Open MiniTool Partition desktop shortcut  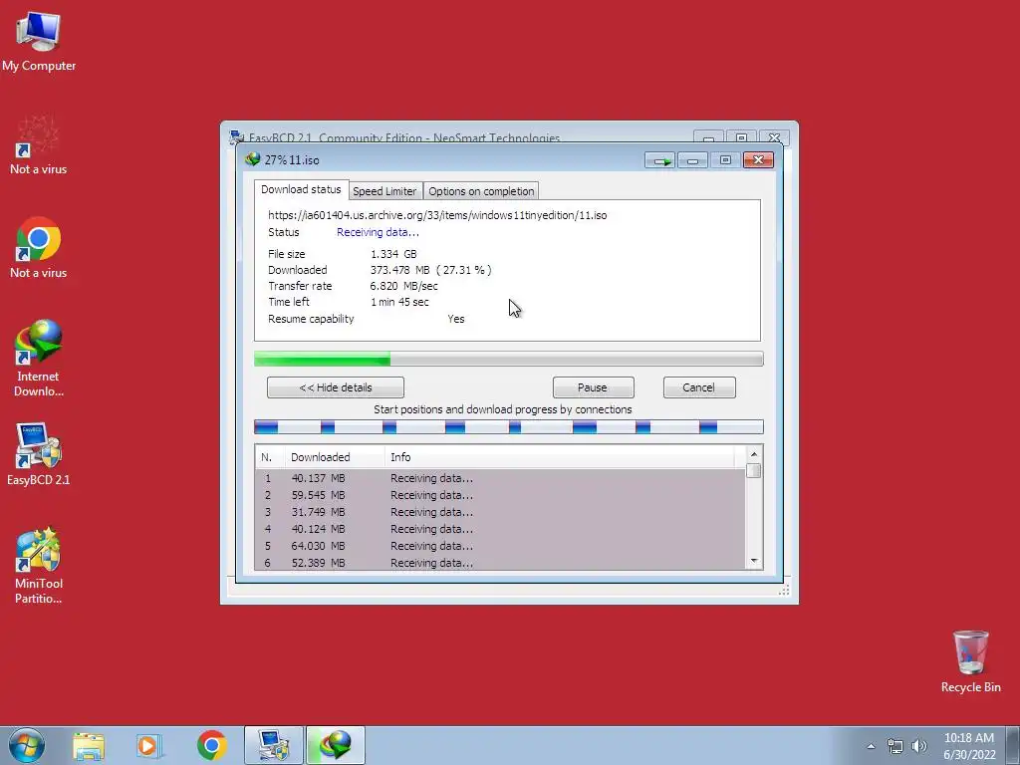tap(39, 566)
